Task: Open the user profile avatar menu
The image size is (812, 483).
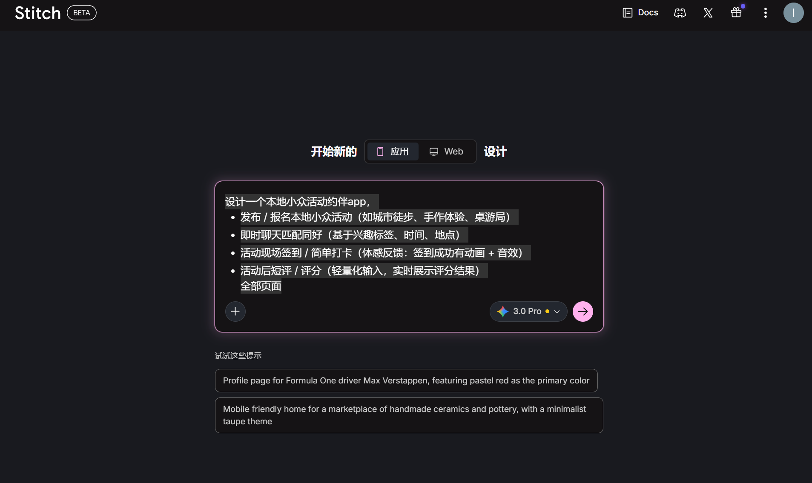Action: (793, 13)
